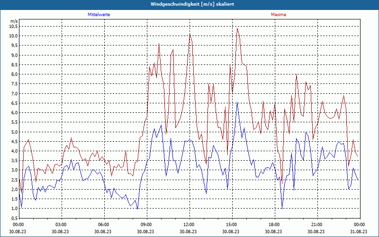This screenshot has height=237, width=379.
Task: Click the '31.08.23' date label
Action: point(359,231)
